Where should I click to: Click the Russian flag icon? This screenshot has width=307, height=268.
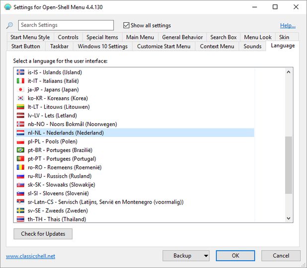20,176
